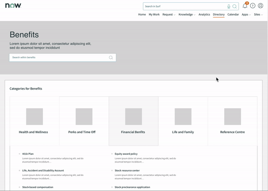Viewport: 268px width, 191px height.
Task: Select the Reference Centre category label
Action: point(232,132)
